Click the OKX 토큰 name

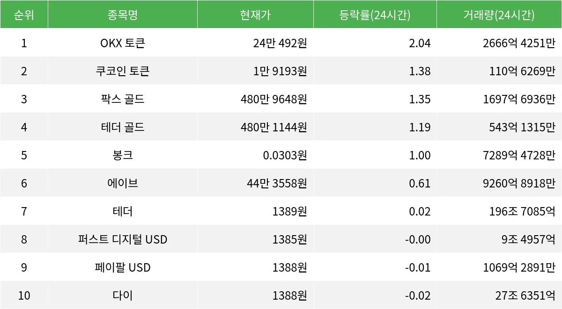pos(123,43)
